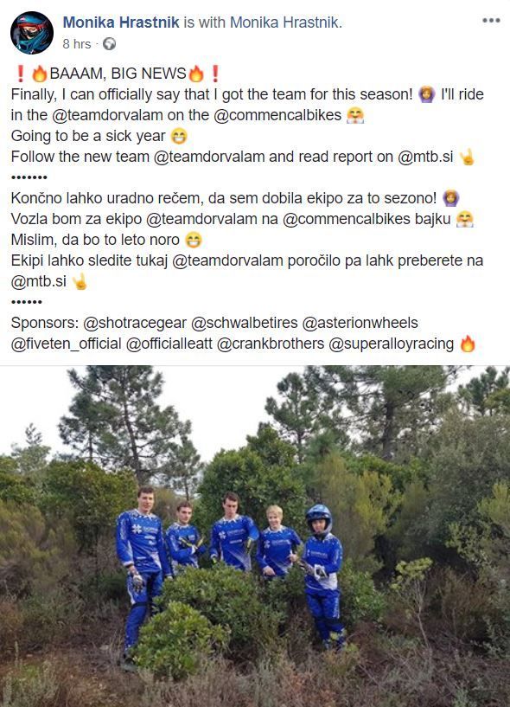Click the @asterionwheels sponsor mention
The image size is (510, 707).
(360, 323)
